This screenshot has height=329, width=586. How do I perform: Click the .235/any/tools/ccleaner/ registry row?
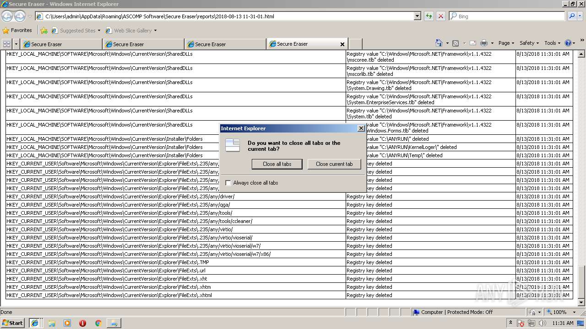(x=289, y=221)
